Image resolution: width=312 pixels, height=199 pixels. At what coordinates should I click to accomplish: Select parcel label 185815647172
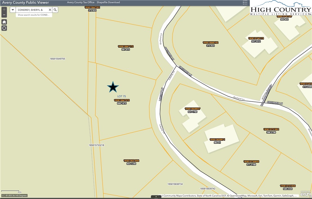[x=125, y=46]
